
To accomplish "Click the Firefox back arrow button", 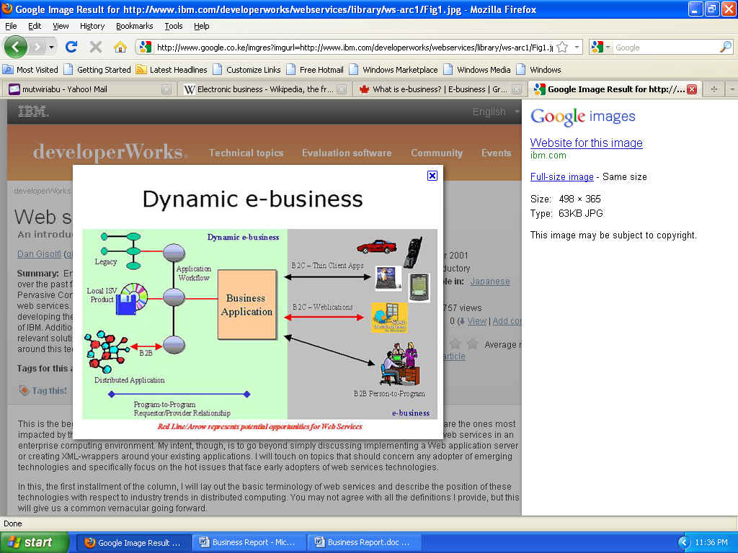I will (x=16, y=47).
